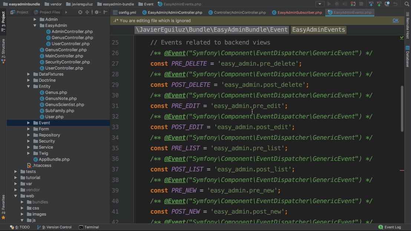Click OK on the ignored file notice
The height and width of the screenshot is (231, 411).
[x=395, y=20]
